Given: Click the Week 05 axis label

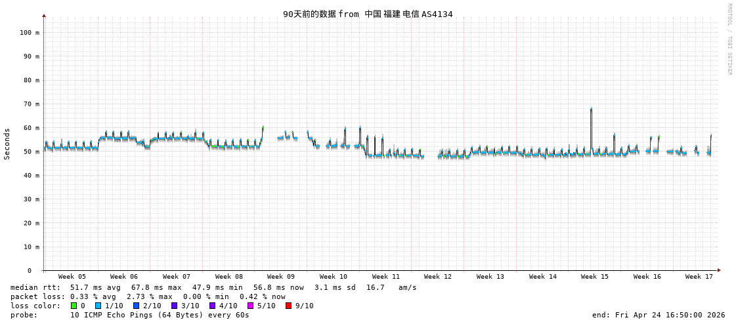Looking at the screenshot, I should point(72,277).
